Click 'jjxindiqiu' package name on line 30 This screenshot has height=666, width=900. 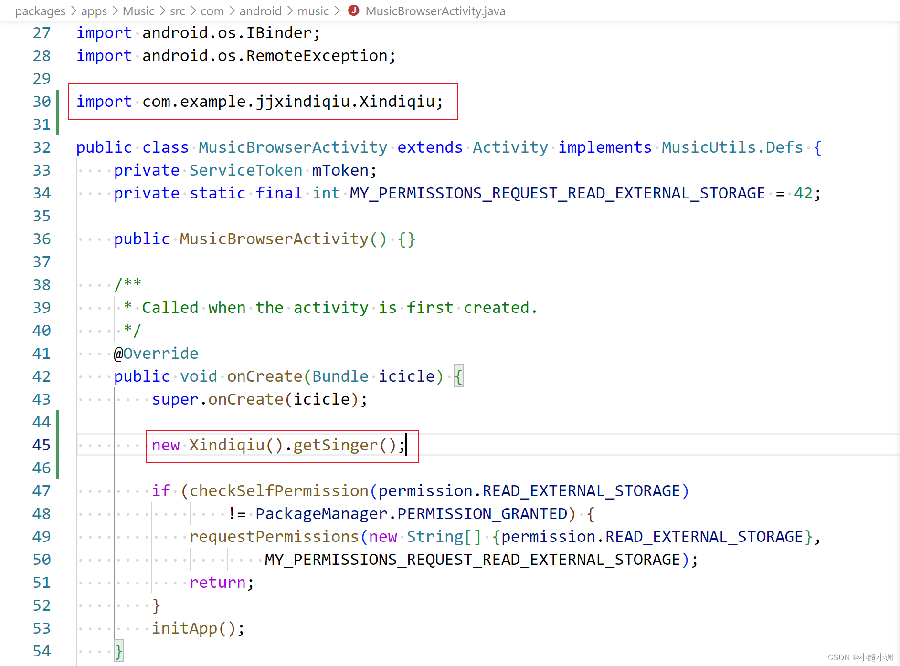(303, 102)
